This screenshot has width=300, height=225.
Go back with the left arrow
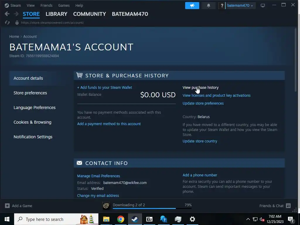click(7, 14)
